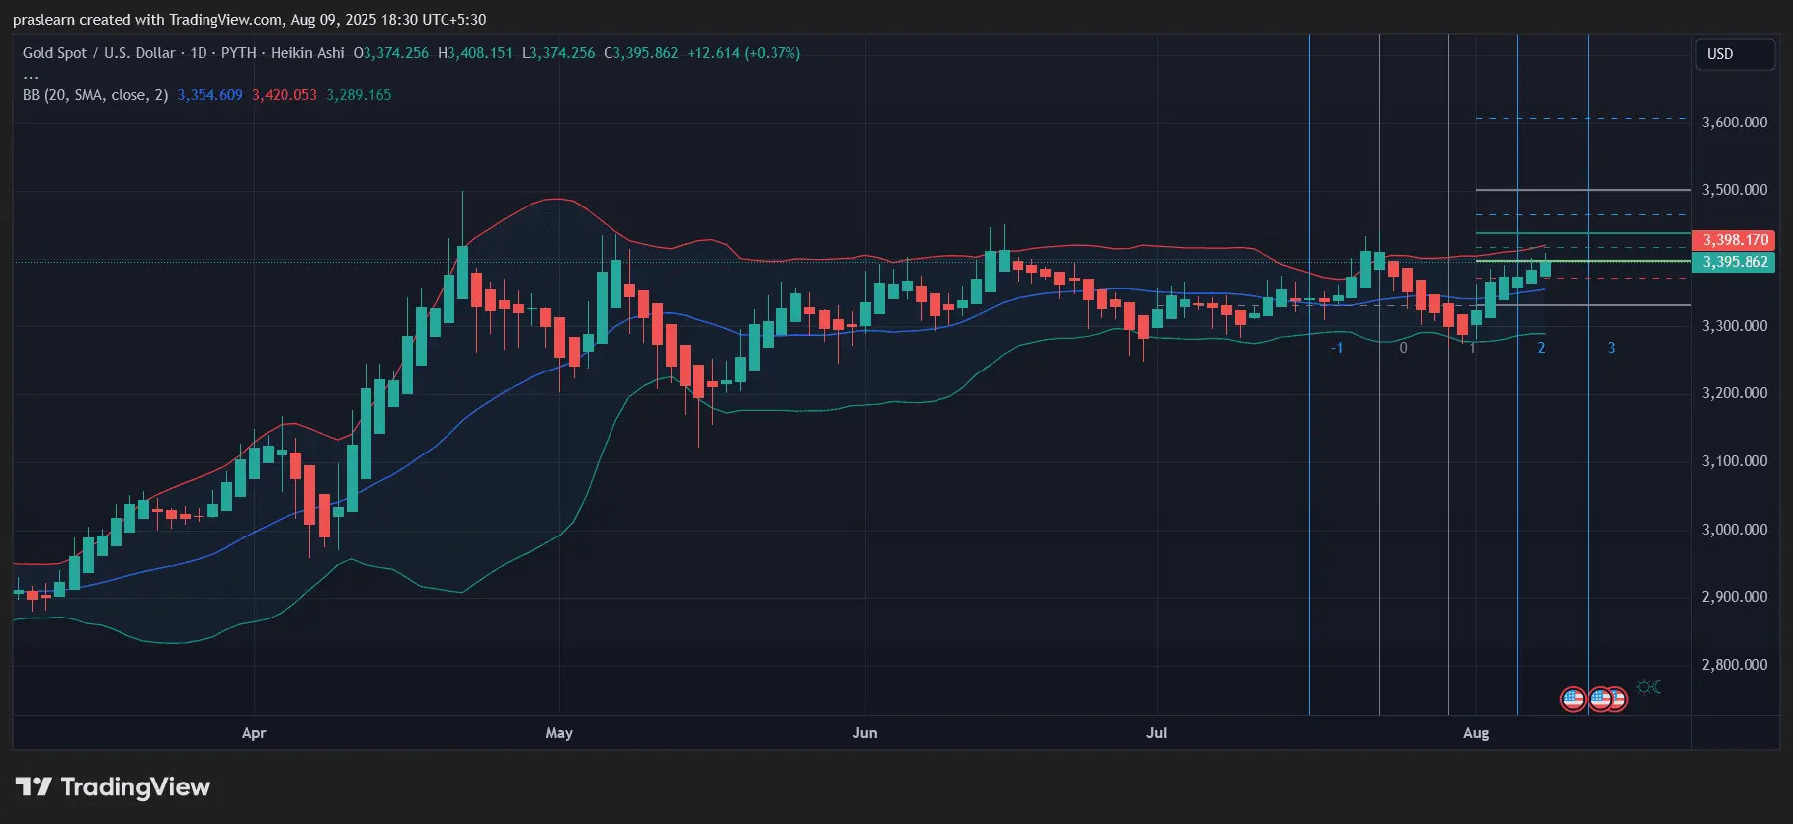Click the May label on time axis
This screenshot has width=1793, height=824.
coord(559,733)
